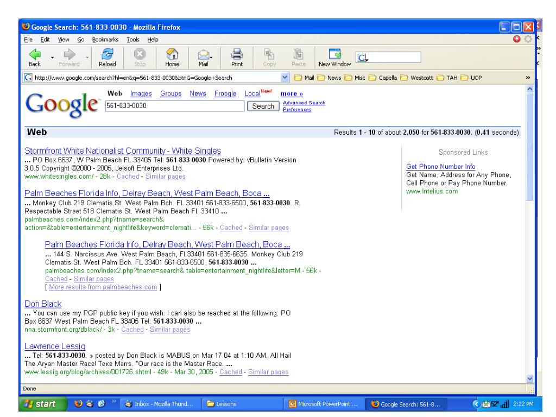Open the 'more »' services link

[x=292, y=93]
